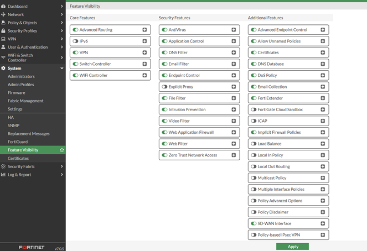Expand Dashboard menu chevron

click(x=62, y=6)
